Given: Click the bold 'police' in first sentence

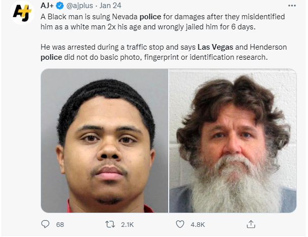Looking at the screenshot, I should tap(150, 17).
